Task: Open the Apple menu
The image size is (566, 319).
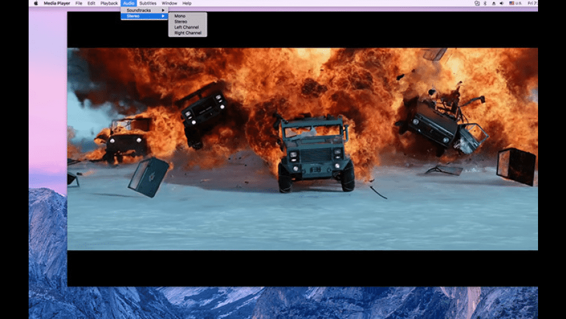Action: pyautogui.click(x=36, y=3)
